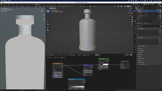Image resolution: width=162 pixels, height=91 pixels.
Task: Open Modifier properties wrench tab
Action: coord(135,39)
